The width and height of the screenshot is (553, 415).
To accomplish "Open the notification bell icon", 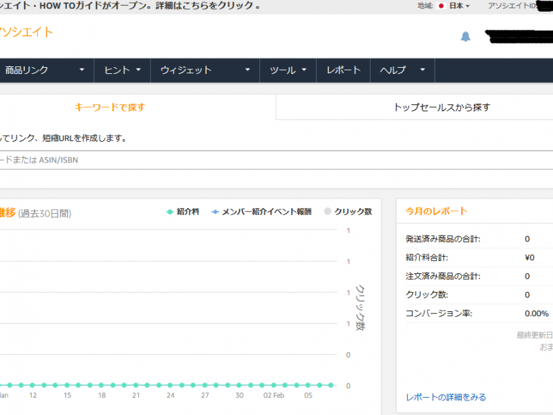I will tap(465, 37).
